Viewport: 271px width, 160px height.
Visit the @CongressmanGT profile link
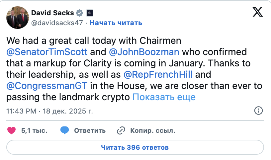click(47, 86)
